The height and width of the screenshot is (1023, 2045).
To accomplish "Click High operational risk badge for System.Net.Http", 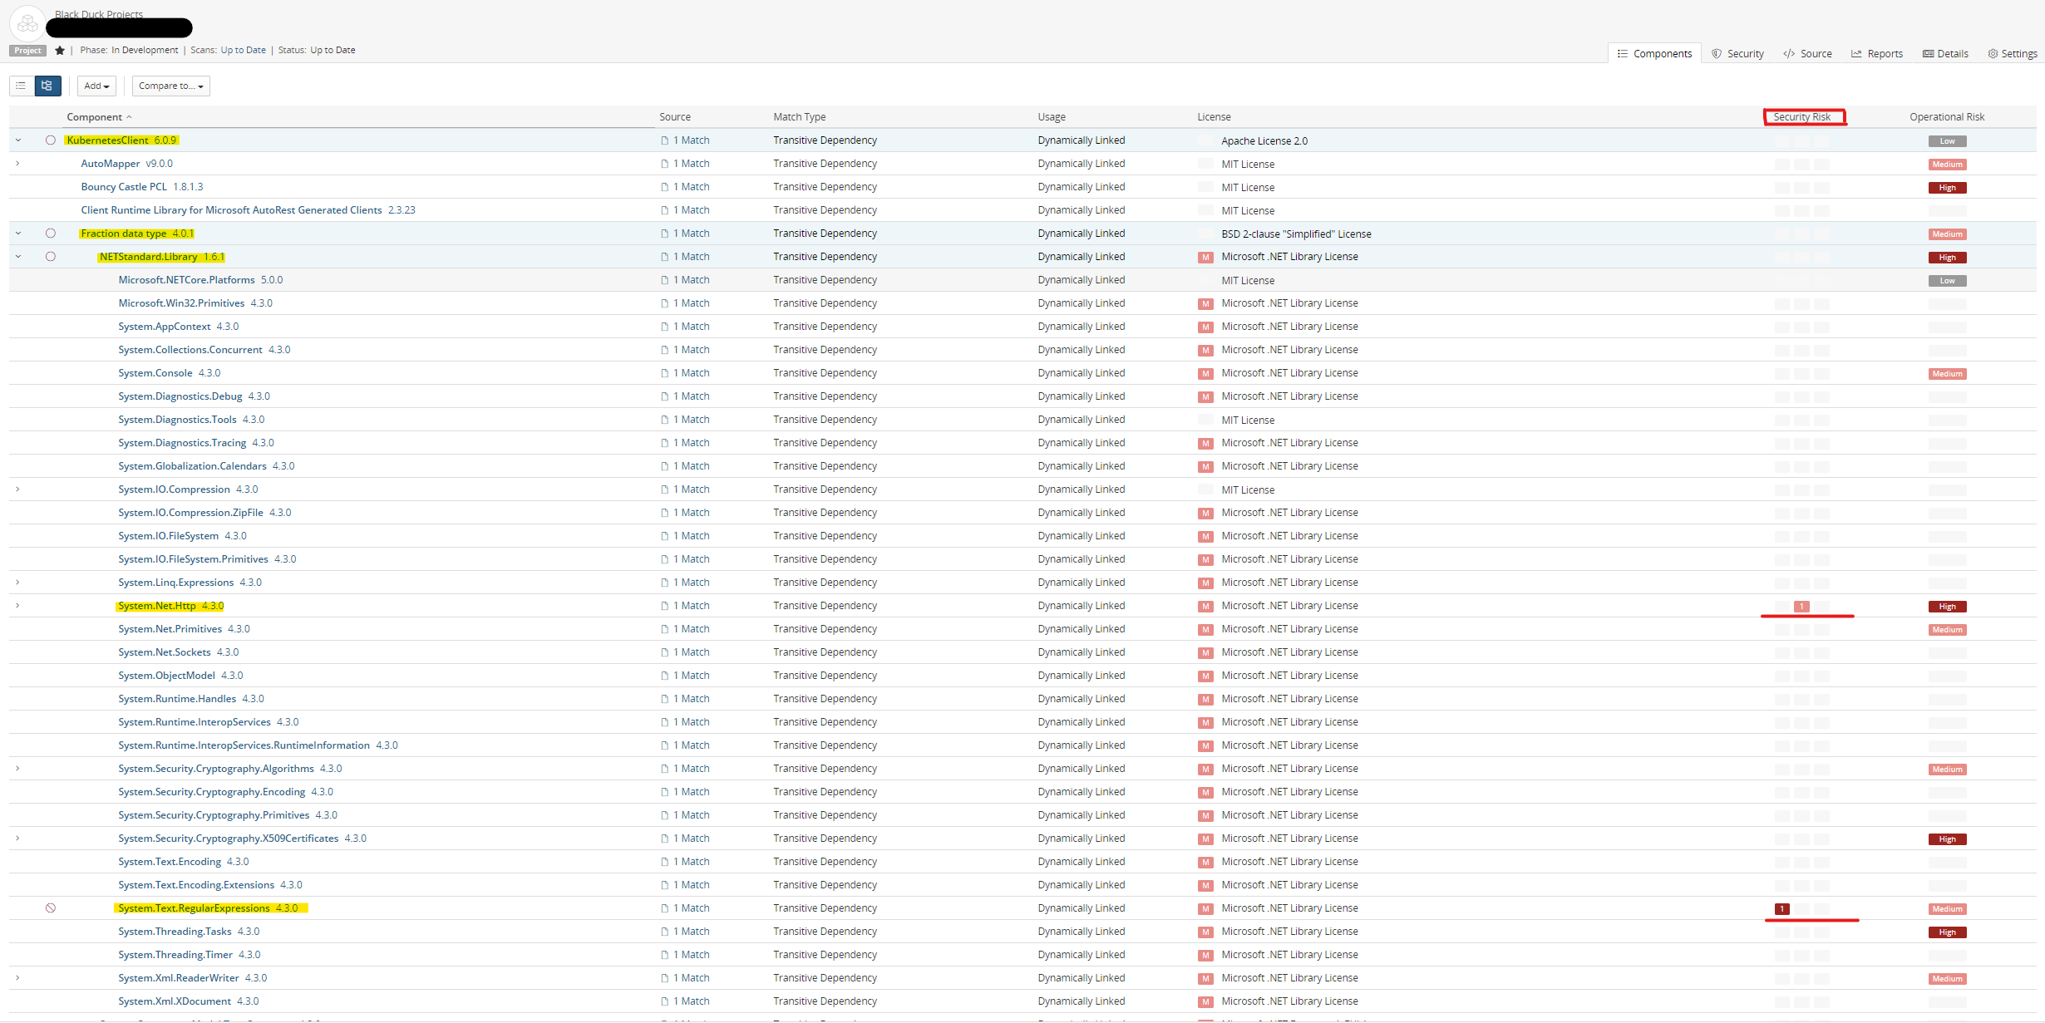I will click(1947, 607).
